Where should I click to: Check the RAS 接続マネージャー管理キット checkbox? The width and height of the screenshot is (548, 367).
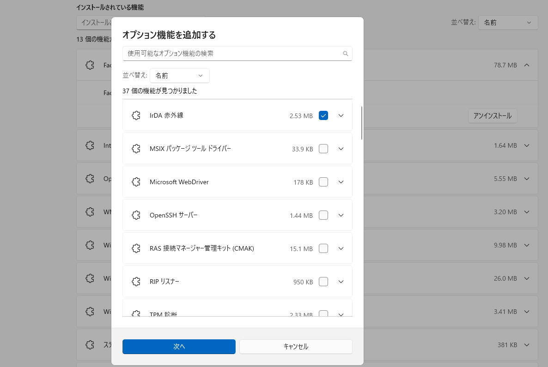(323, 248)
